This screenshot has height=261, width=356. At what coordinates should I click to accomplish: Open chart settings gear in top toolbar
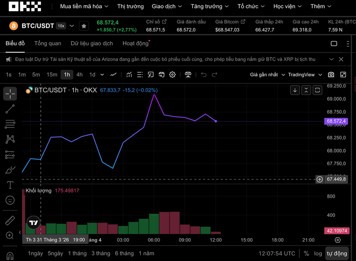point(172,75)
